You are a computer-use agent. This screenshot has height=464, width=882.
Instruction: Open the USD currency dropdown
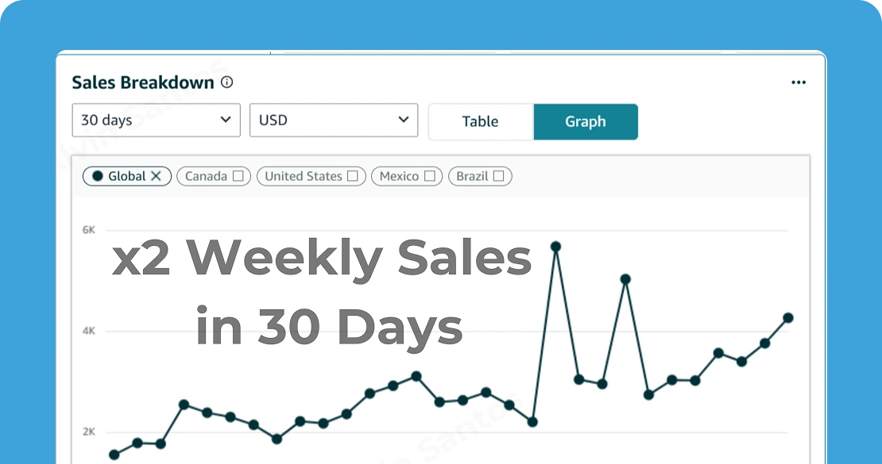334,121
